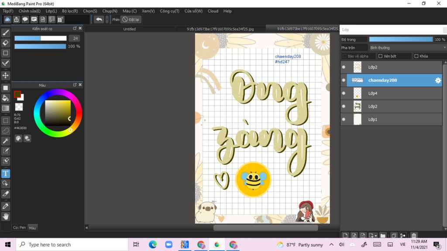
Task: Open chaenday208 layer settings gear
Action: (438, 80)
